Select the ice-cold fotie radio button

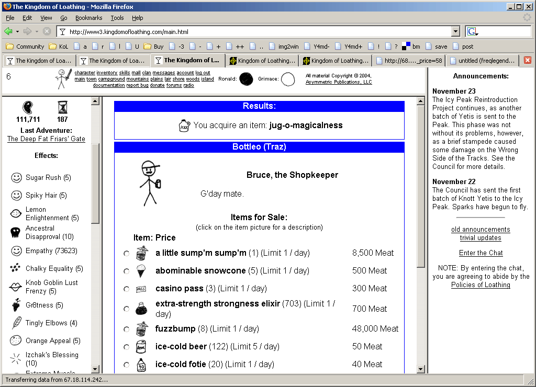[x=127, y=365]
